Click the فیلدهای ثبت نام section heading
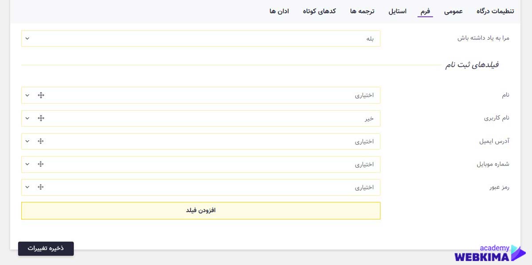This screenshot has height=265, width=532. point(472,65)
